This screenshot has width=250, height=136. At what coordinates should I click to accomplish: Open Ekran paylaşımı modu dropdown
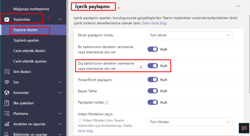pos(190,35)
